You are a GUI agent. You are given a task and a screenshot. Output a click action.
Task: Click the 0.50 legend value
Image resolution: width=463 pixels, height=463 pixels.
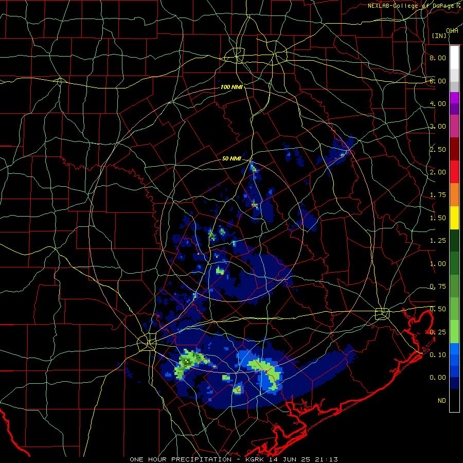pyautogui.click(x=438, y=309)
